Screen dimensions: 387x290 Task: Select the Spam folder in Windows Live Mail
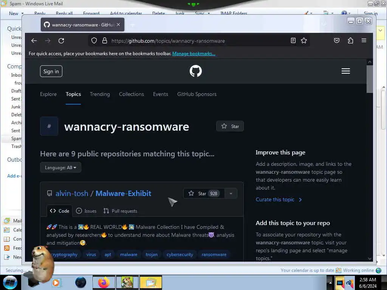point(16,139)
